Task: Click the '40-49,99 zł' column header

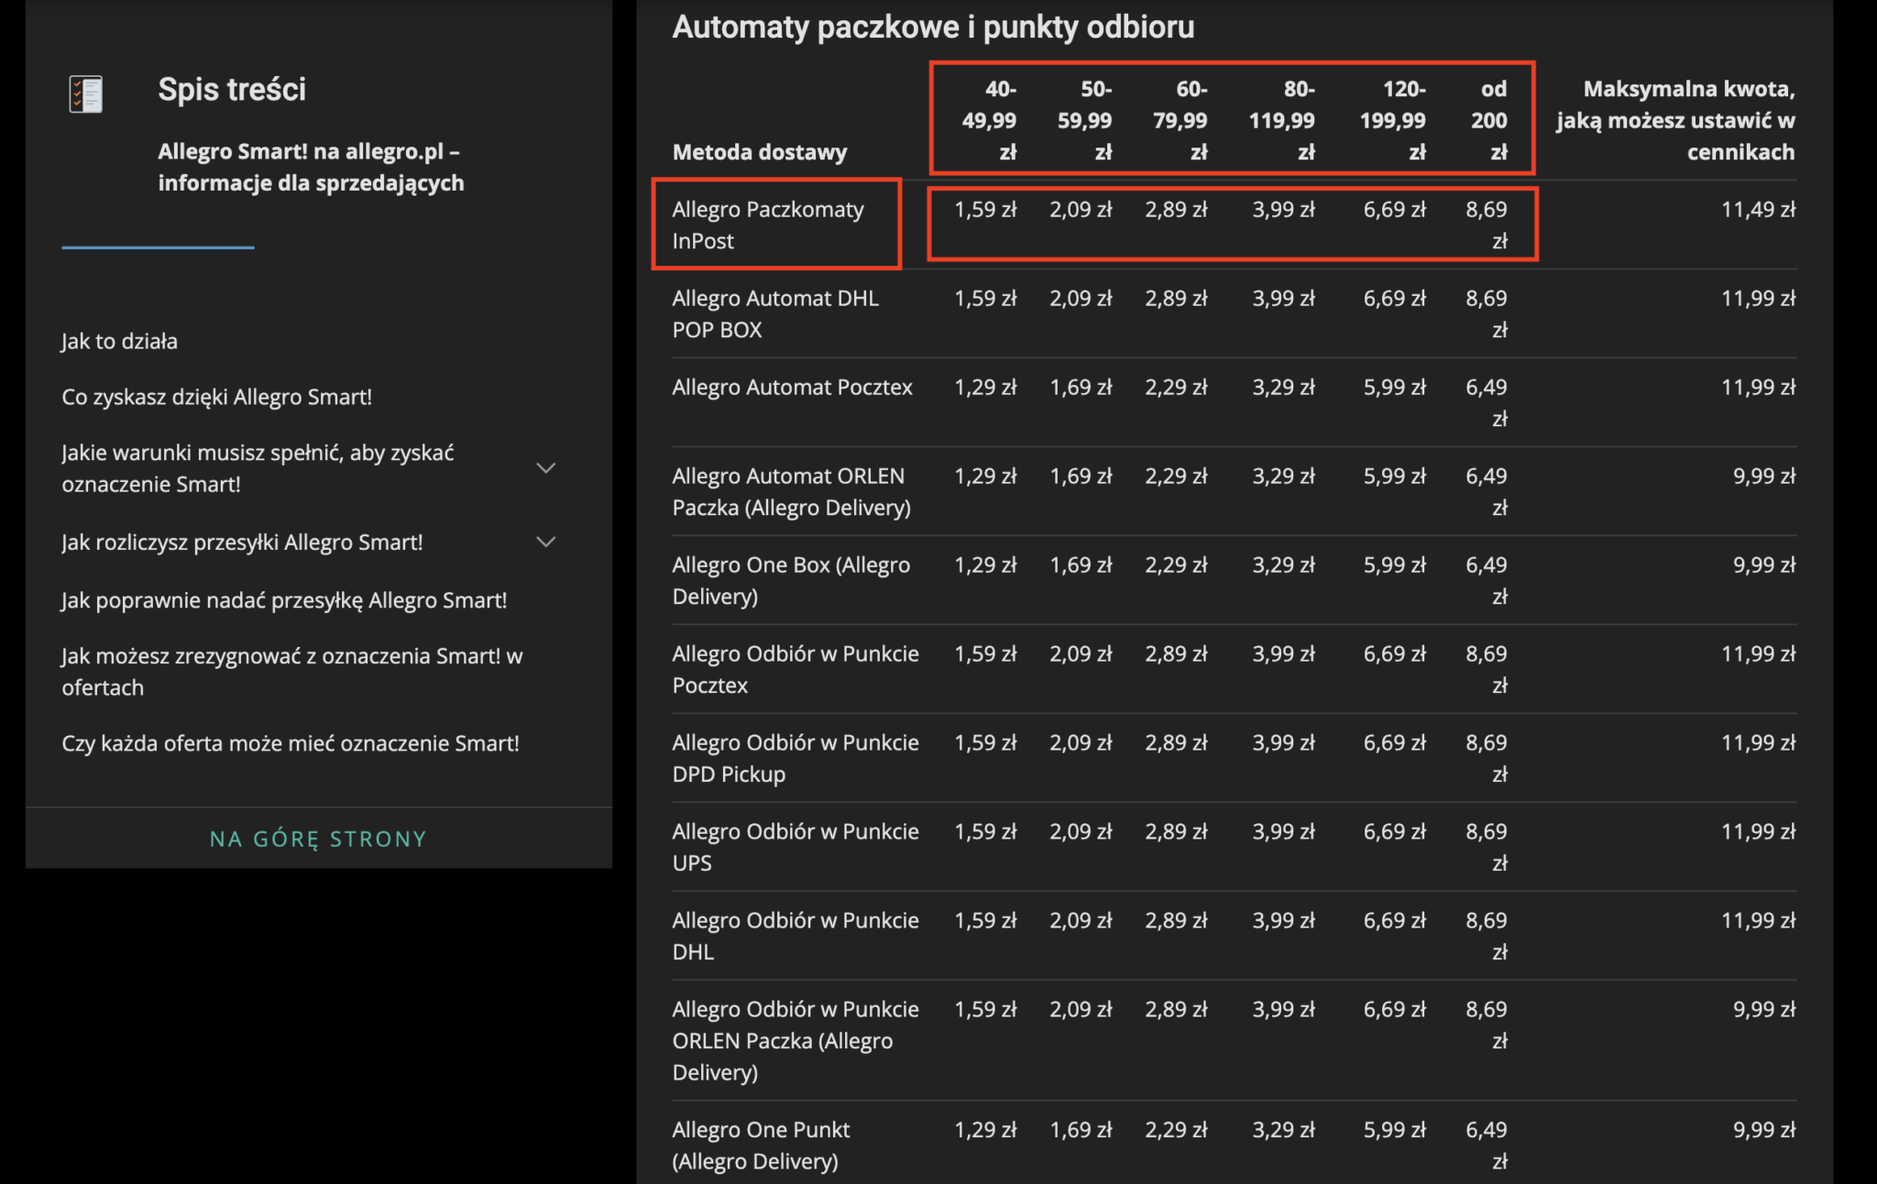Action: [989, 120]
